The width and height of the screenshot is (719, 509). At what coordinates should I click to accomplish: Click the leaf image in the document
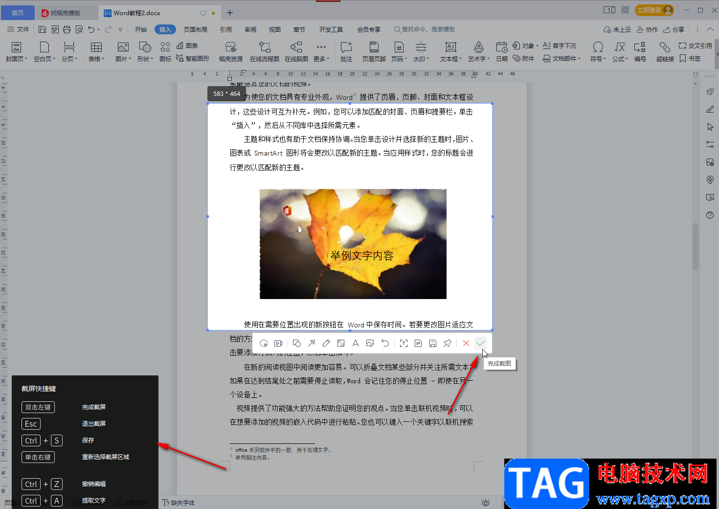pos(353,244)
